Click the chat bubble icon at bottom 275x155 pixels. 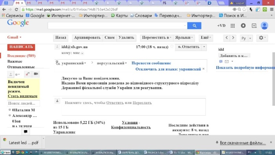tap(26, 131)
